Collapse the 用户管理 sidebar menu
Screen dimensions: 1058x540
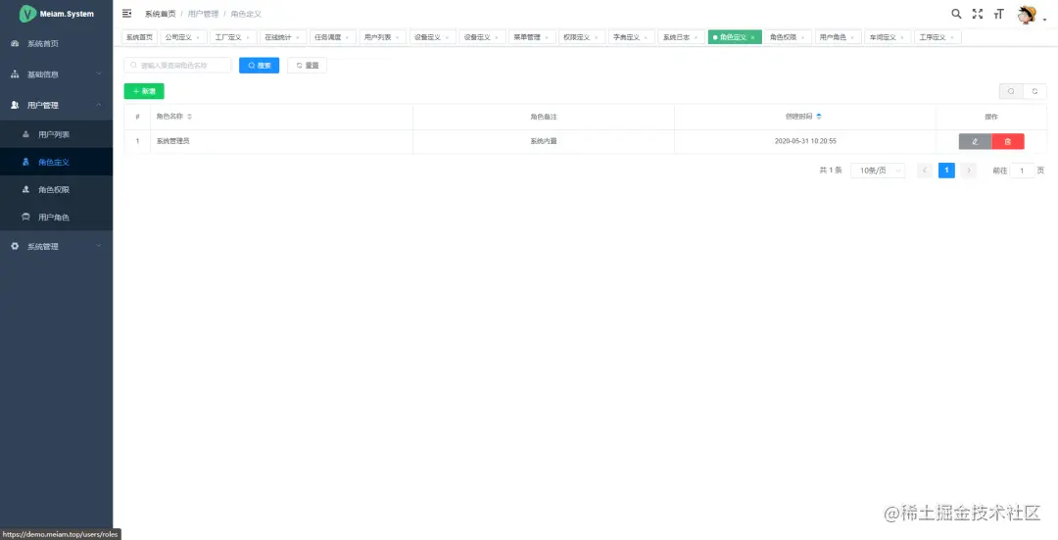57,105
